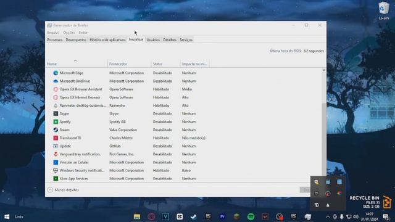This screenshot has height=222, width=395.
Task: Collapse view with Menos detalhes
Action: pos(63,190)
